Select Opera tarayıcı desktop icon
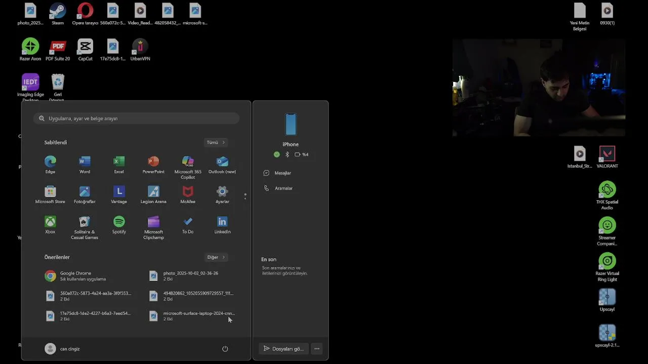The width and height of the screenshot is (648, 364). tap(85, 14)
